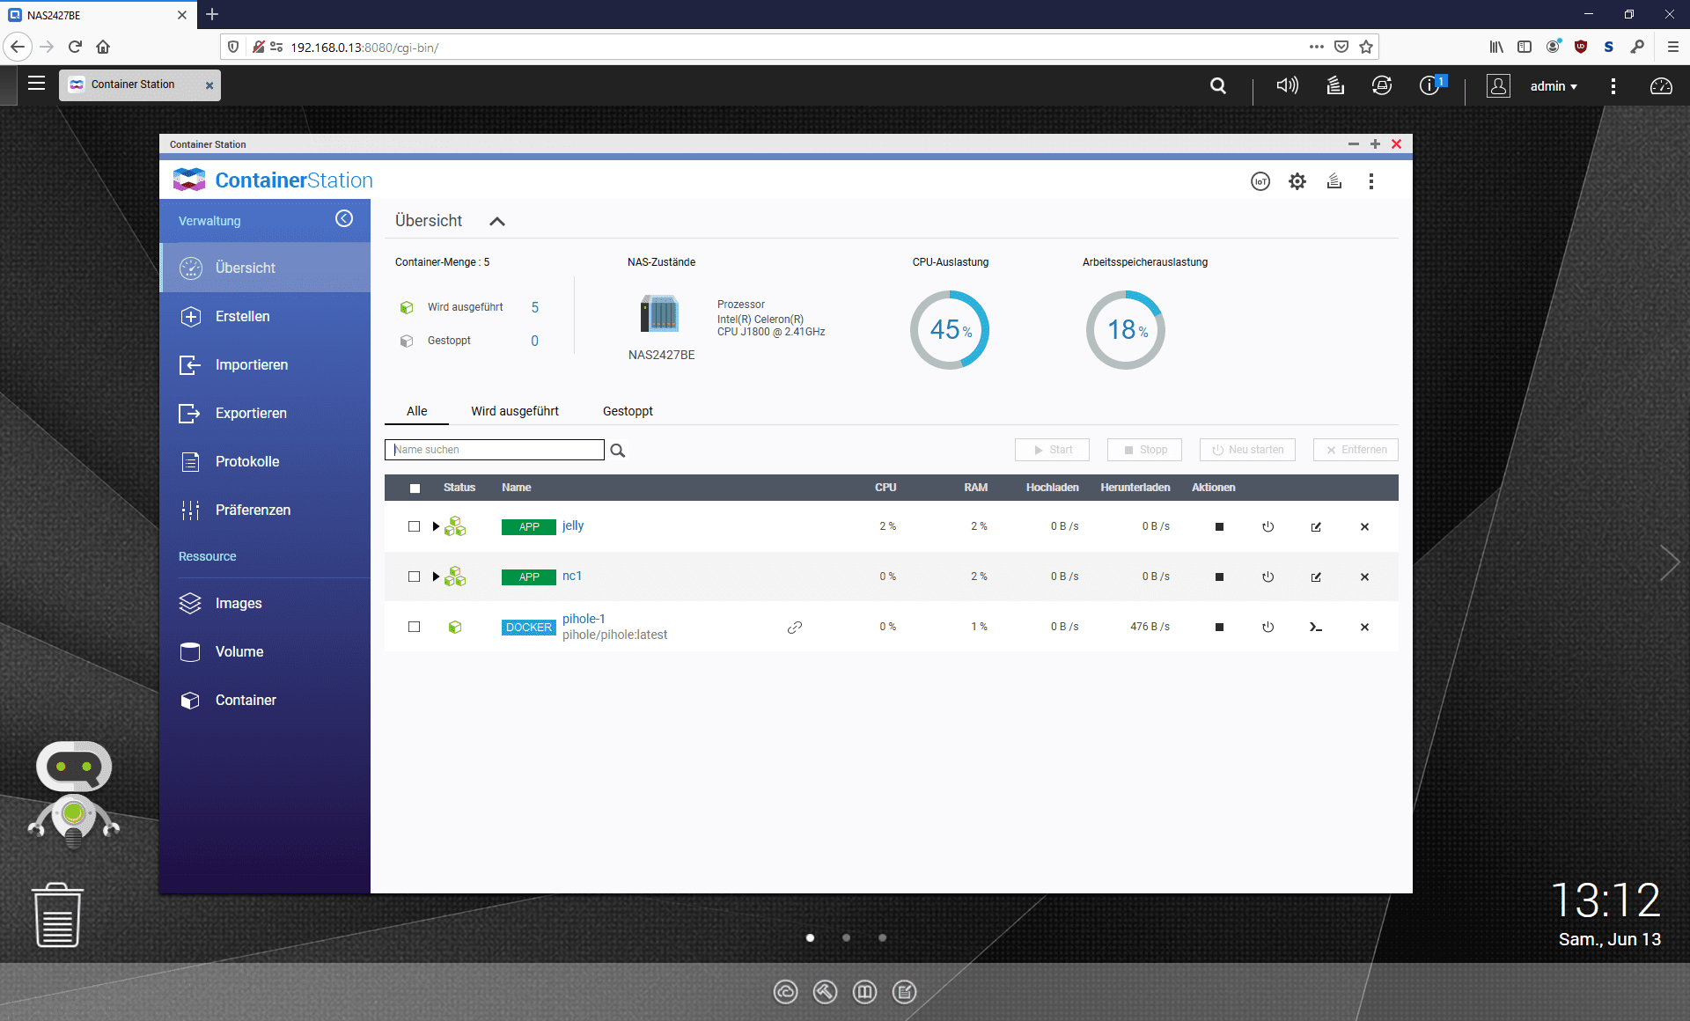This screenshot has height=1021, width=1690.
Task: Open terminal for pihole-1 container
Action: [x=1316, y=627]
